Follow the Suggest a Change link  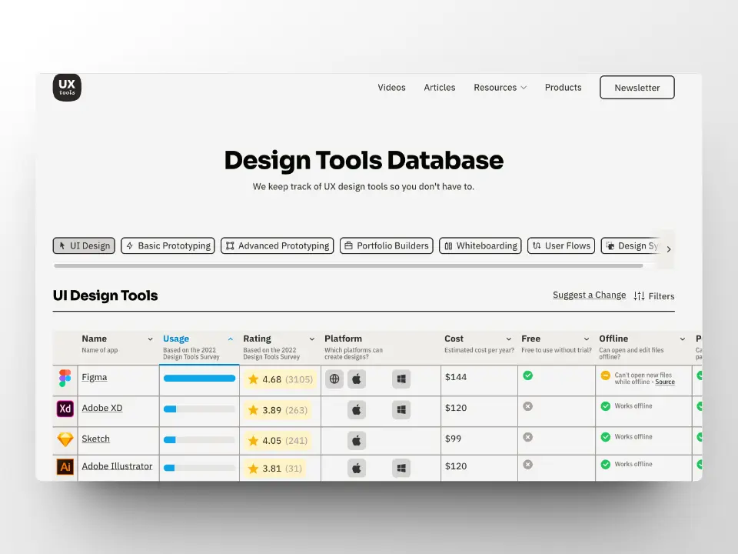(x=589, y=295)
